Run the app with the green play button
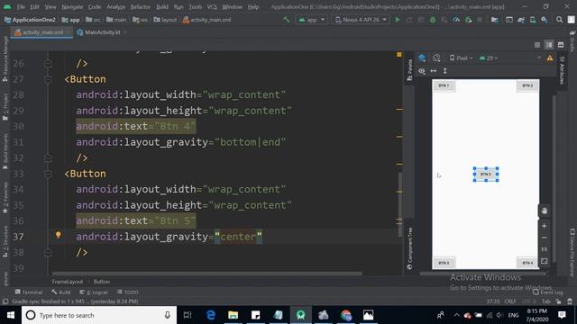 pyautogui.click(x=398, y=20)
